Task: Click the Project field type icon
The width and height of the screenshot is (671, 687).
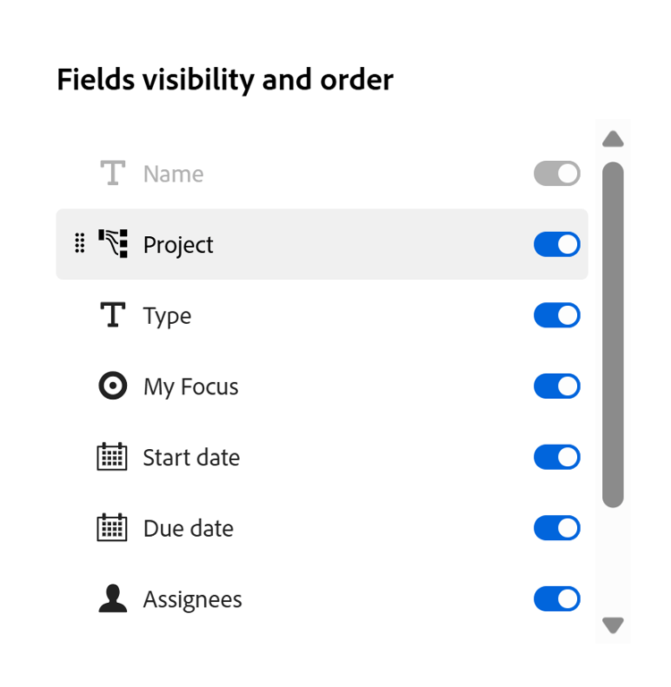Action: click(113, 244)
